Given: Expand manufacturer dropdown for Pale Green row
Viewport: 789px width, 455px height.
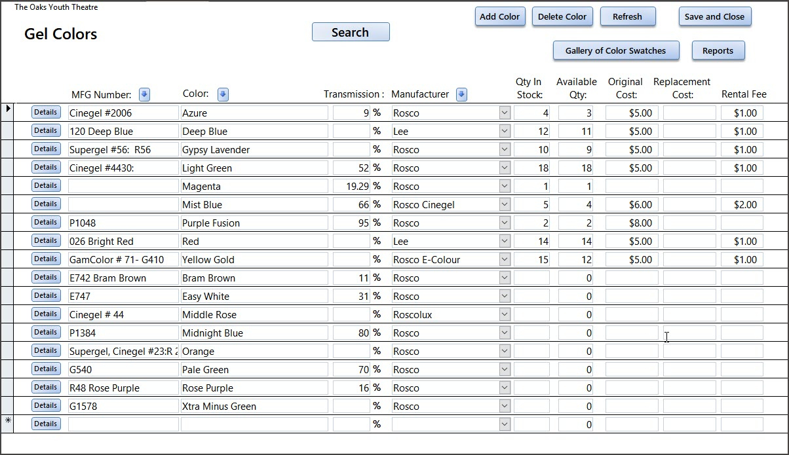Looking at the screenshot, I should pos(505,369).
